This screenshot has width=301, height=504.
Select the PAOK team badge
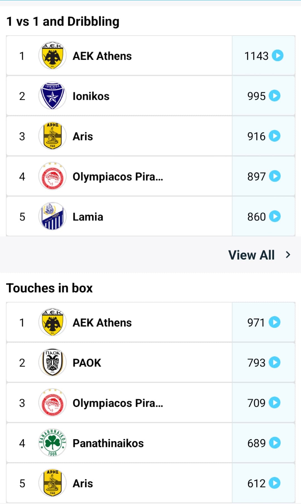52,362
